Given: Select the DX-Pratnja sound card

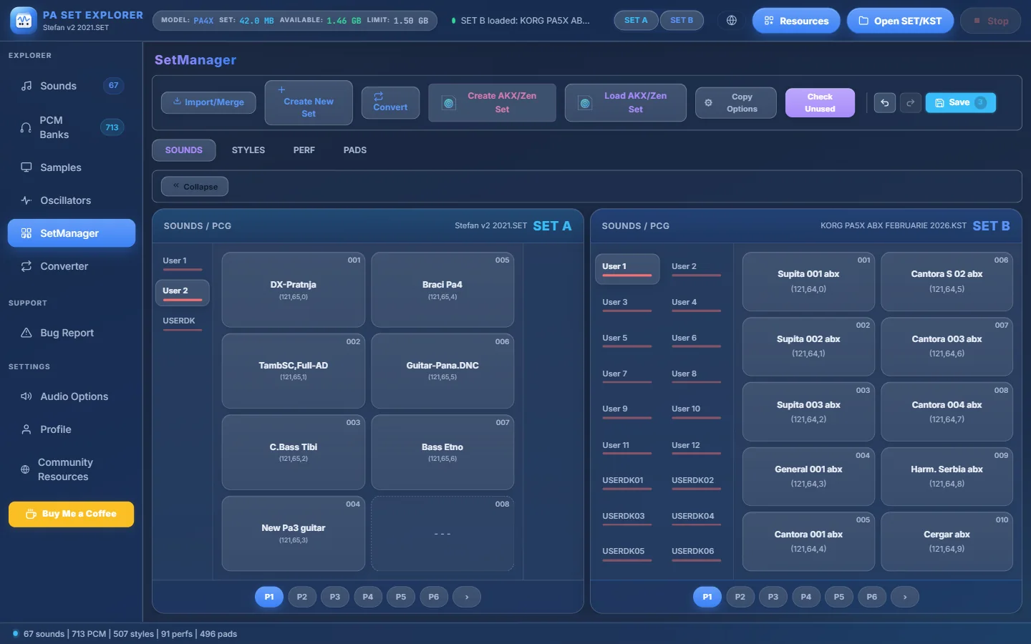Looking at the screenshot, I should tap(294, 290).
